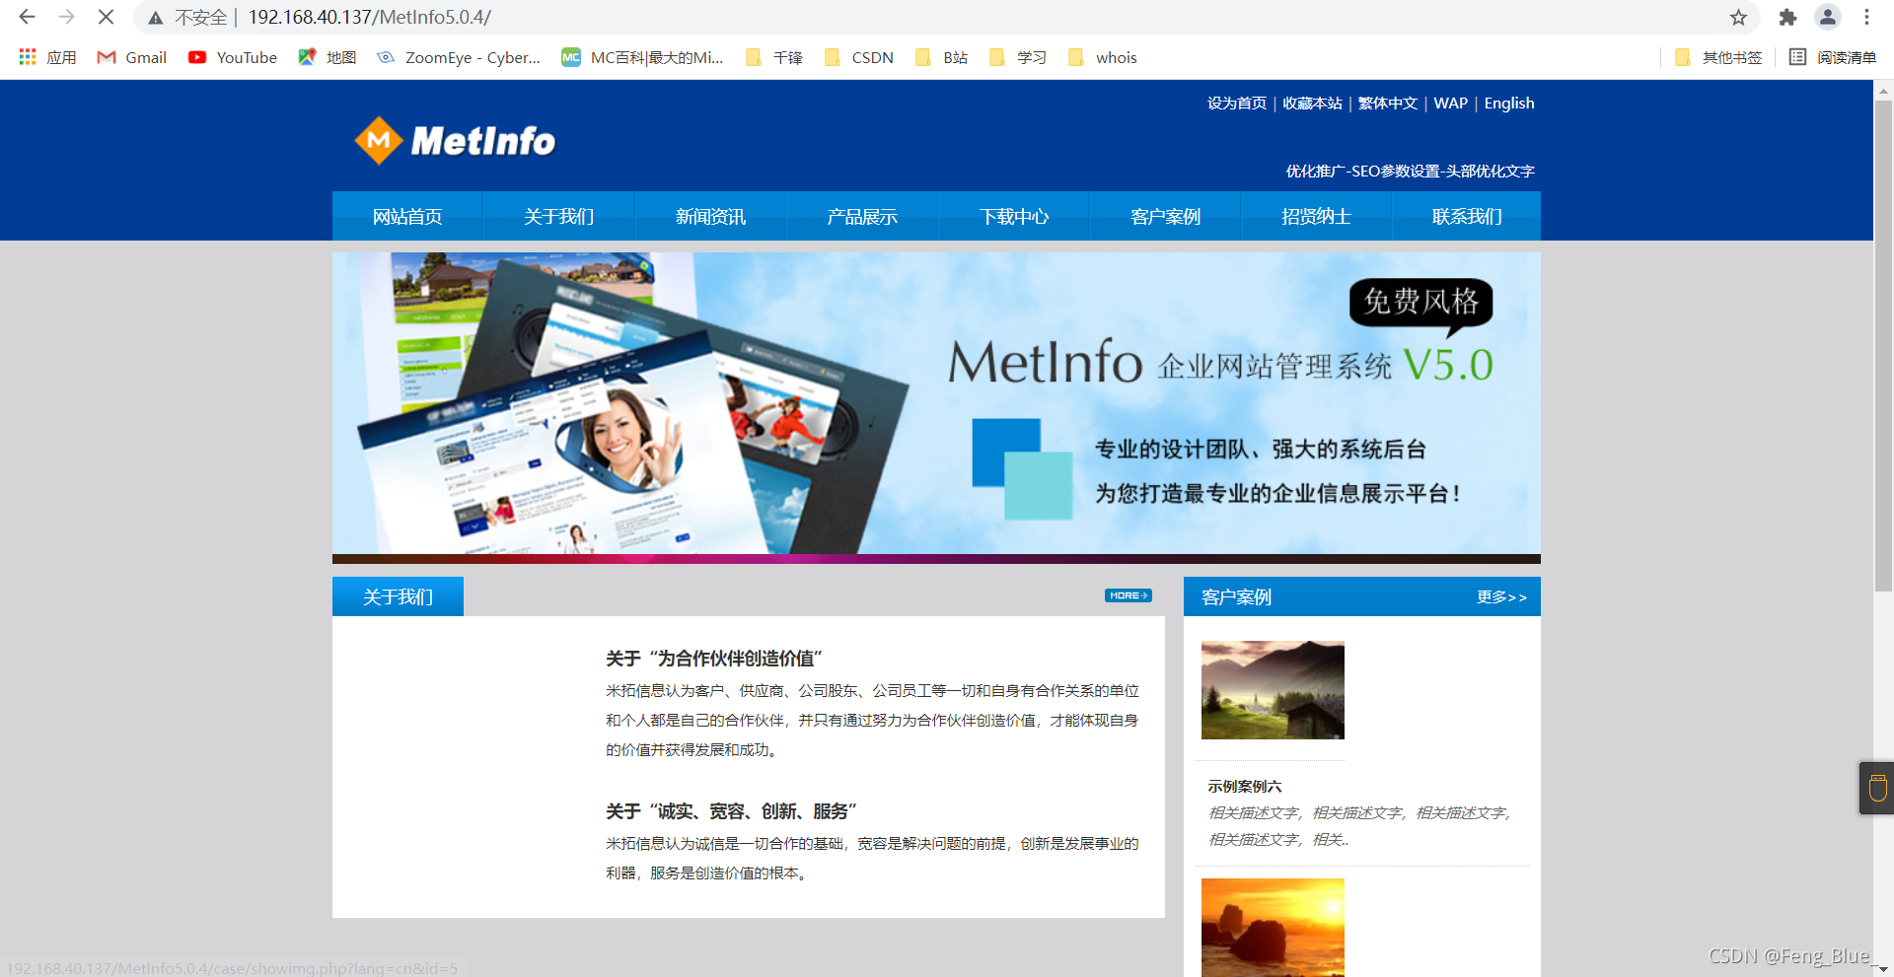Screen dimensions: 1894x977
Task: Open 产品展示 in the nav bar
Action: click(862, 216)
